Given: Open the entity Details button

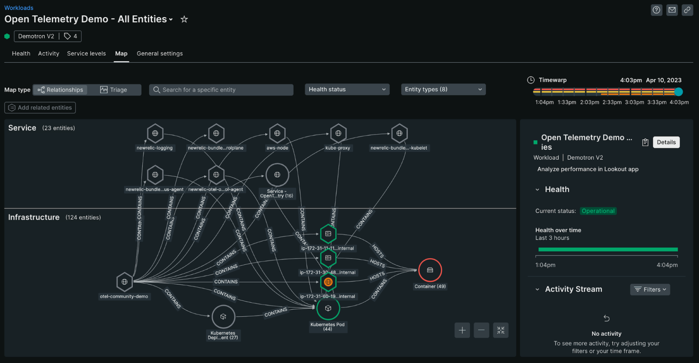Looking at the screenshot, I should [666, 142].
